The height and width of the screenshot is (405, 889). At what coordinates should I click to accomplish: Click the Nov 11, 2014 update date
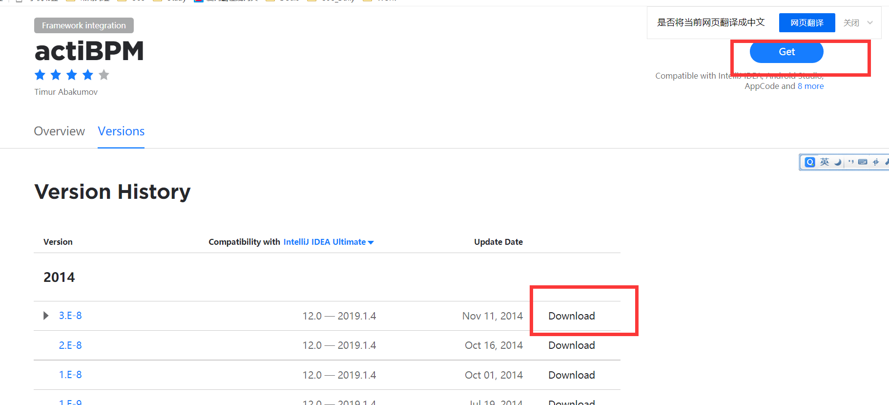tap(493, 316)
